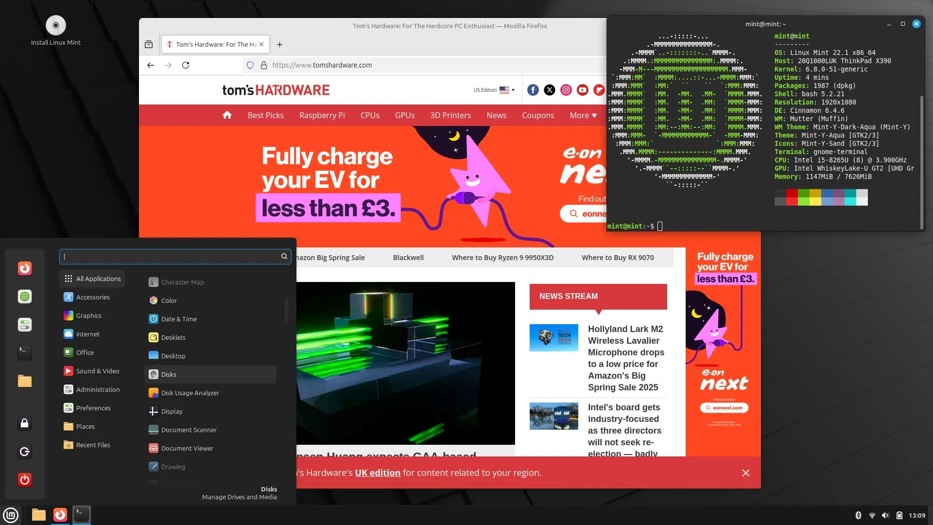This screenshot has width=933, height=525.
Task: Expand the More navigation dropdown
Action: pyautogui.click(x=583, y=115)
